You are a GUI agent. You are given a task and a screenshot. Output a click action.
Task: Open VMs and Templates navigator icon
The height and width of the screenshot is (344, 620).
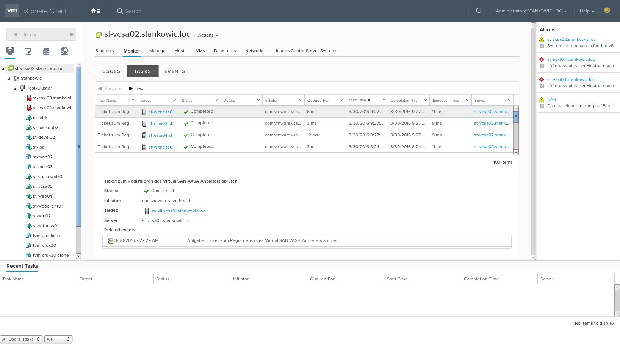28,51
